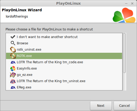The height and width of the screenshot is (111, 137).
Task: Select LOTR The Return of the King tm_code.exe
Action: click(x=64, y=62)
